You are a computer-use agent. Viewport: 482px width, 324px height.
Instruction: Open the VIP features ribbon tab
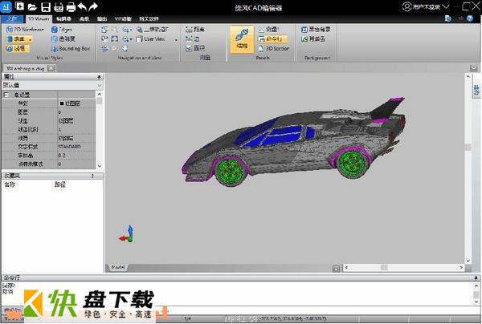(x=123, y=19)
